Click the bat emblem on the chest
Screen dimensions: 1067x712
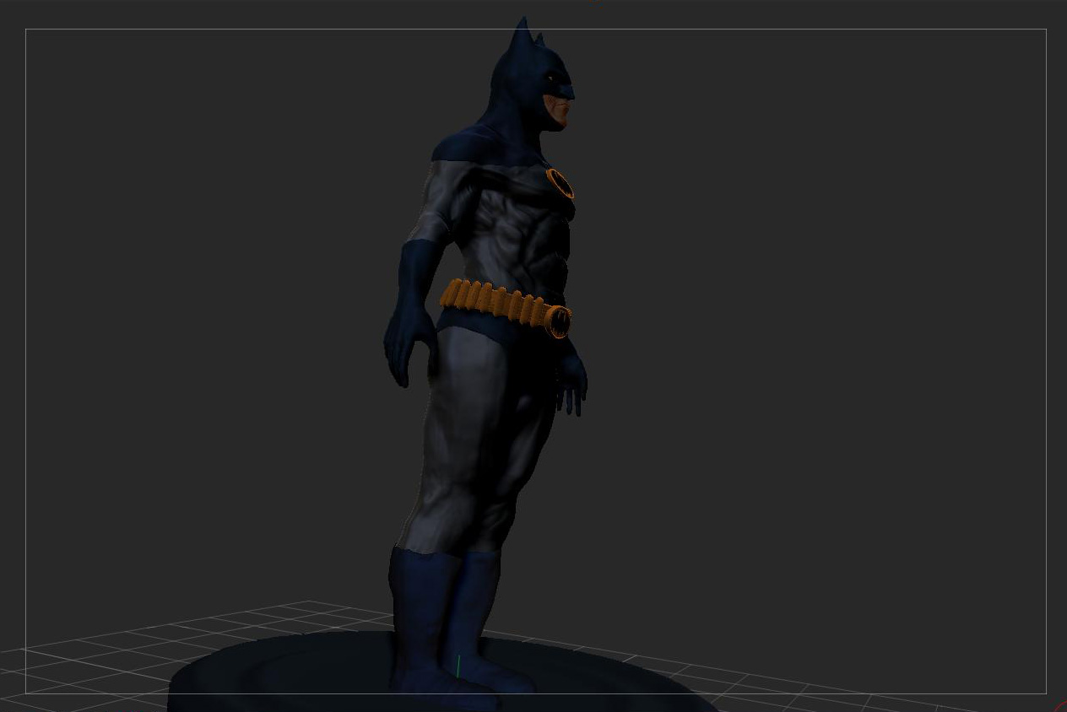[560, 183]
